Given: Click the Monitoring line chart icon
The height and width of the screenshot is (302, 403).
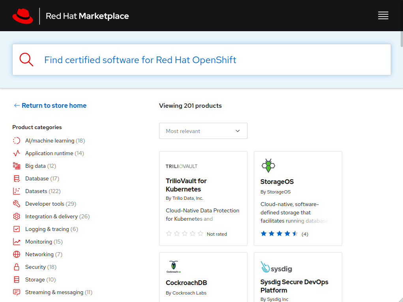Looking at the screenshot, I should tap(17, 242).
